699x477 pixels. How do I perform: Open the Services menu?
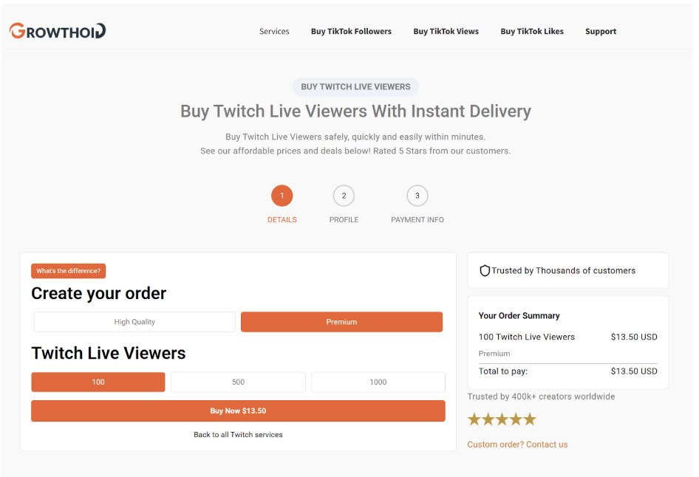pos(274,32)
